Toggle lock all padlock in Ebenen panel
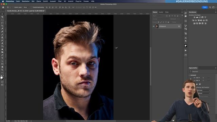The image size is (217, 122). click(169, 22)
